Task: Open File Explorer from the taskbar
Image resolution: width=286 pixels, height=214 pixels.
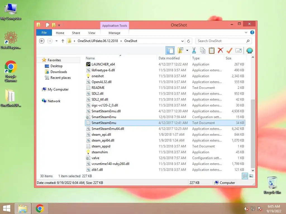Action: point(23,208)
